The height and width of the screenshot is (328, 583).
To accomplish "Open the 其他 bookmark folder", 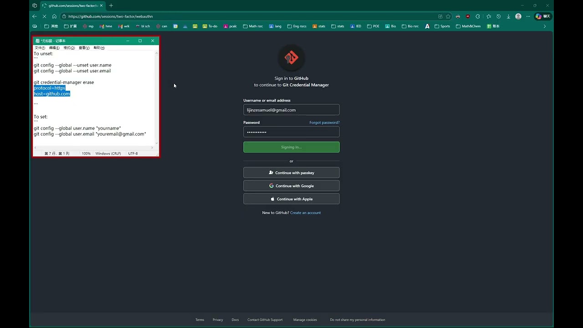I will tap(51, 26).
